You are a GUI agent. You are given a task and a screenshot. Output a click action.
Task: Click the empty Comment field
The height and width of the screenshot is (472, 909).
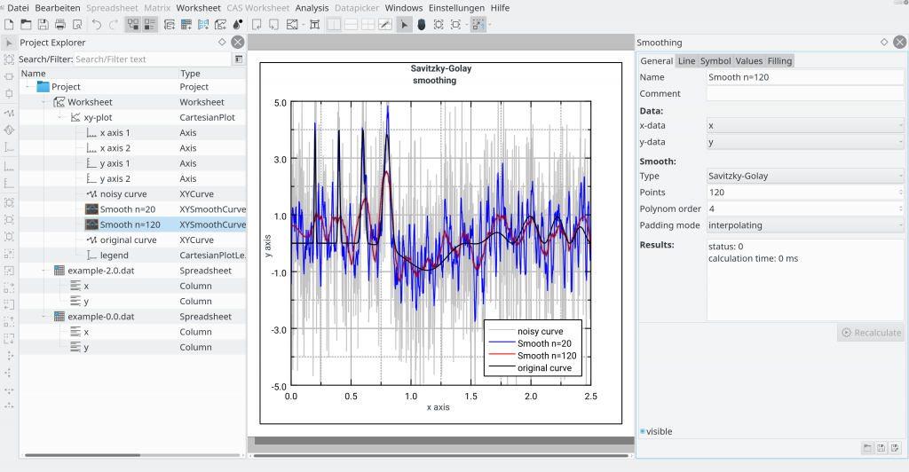[x=805, y=93]
